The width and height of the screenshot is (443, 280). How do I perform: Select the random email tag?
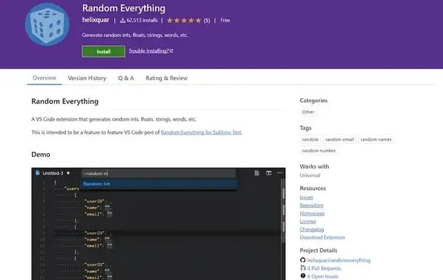click(340, 139)
